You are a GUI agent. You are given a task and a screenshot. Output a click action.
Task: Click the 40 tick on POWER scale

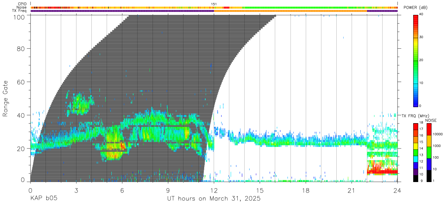[420, 14]
